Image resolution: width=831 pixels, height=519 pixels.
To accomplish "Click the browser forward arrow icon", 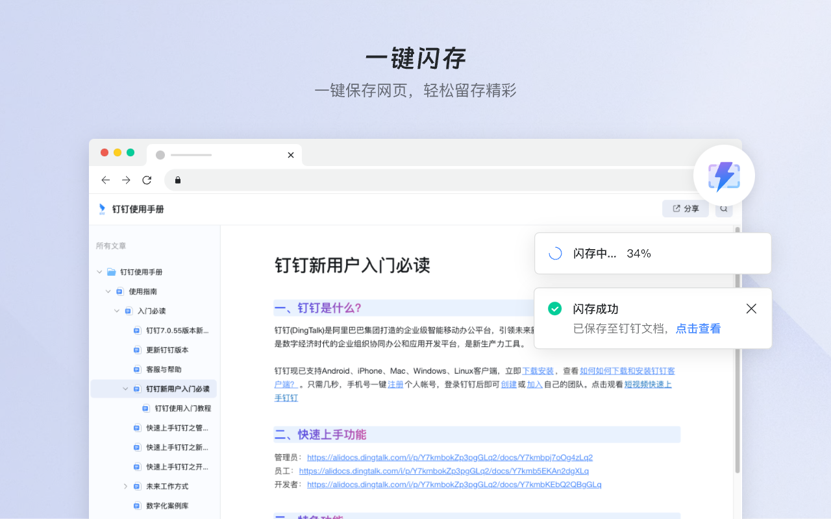I will click(x=126, y=180).
